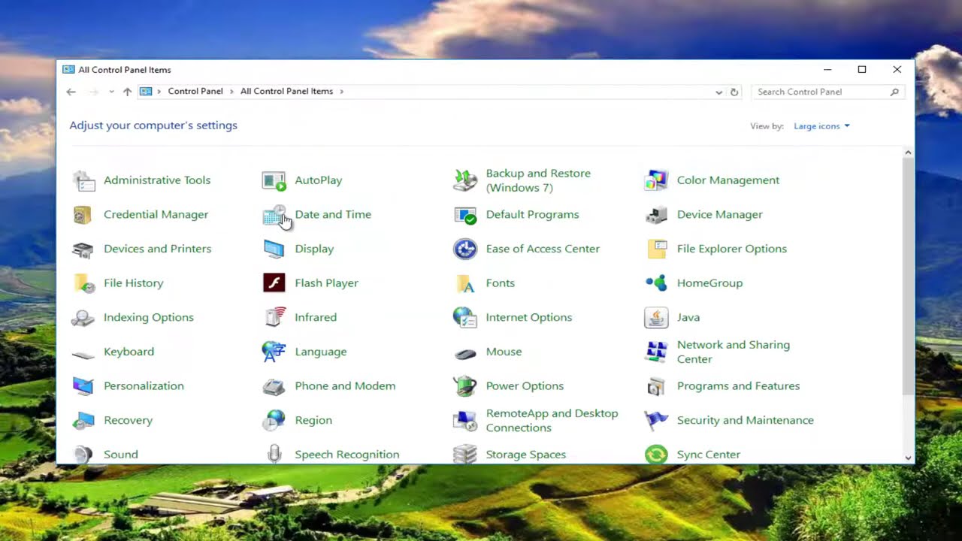Click the Personalization icon
The width and height of the screenshot is (962, 541).
[x=83, y=386]
